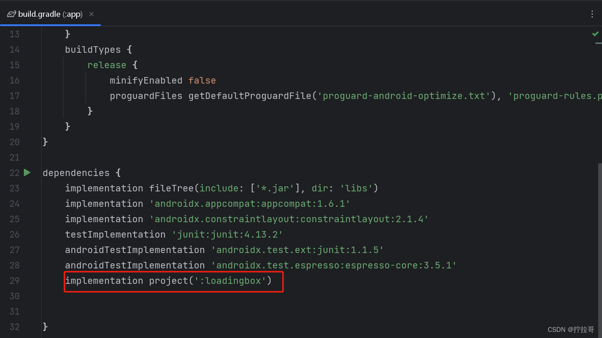This screenshot has height=338, width=602.
Task: Click line number 32 in the gutter
Action: (x=14, y=327)
